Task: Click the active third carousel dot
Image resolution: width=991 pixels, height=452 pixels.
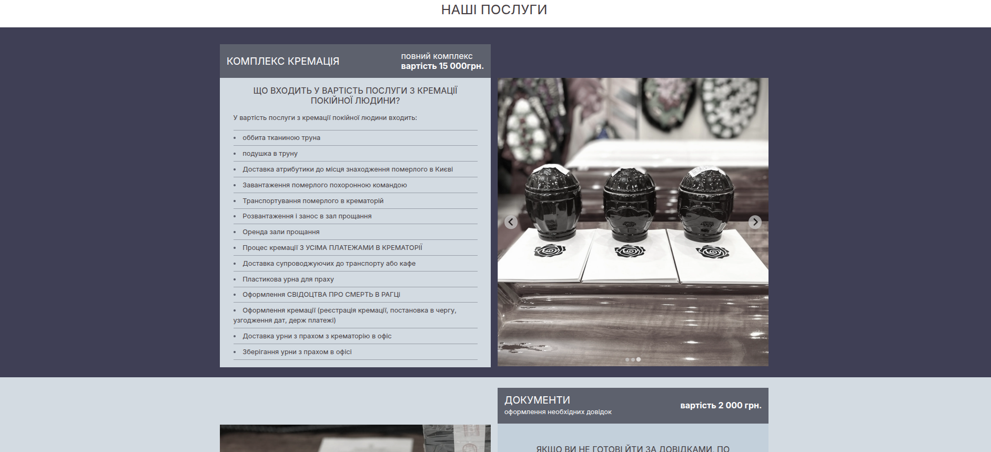Action: tap(639, 359)
